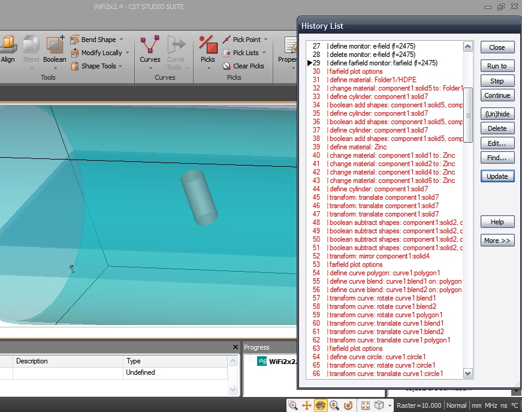The height and width of the screenshot is (412, 522).
Task: Click reset view to fit icon
Action: click(x=365, y=405)
